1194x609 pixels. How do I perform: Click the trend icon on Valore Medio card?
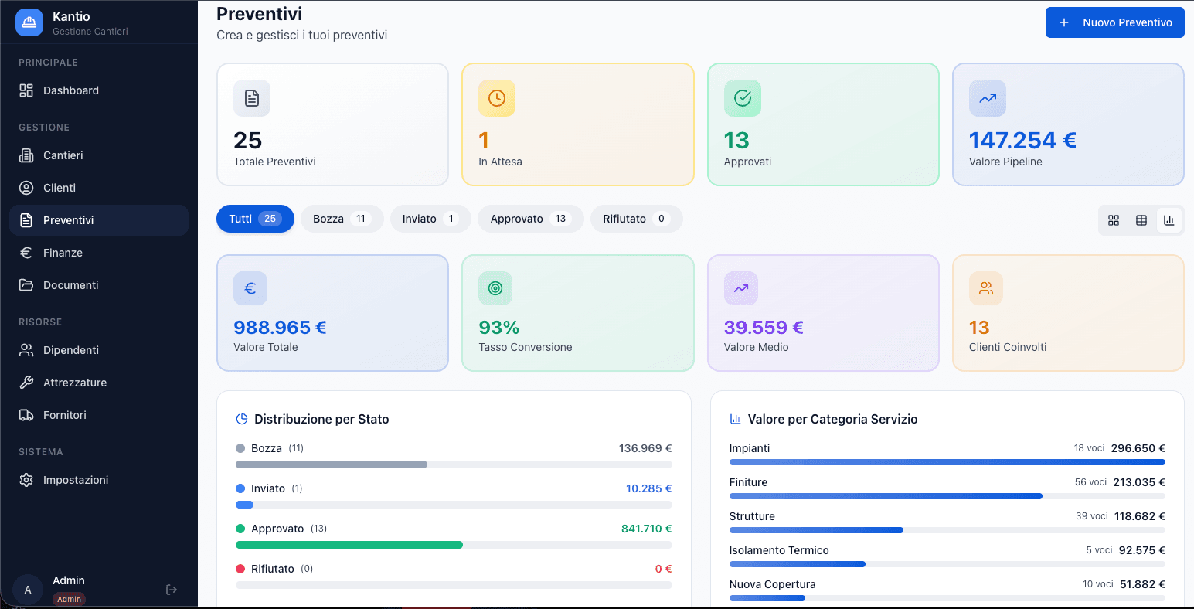pyautogui.click(x=741, y=288)
